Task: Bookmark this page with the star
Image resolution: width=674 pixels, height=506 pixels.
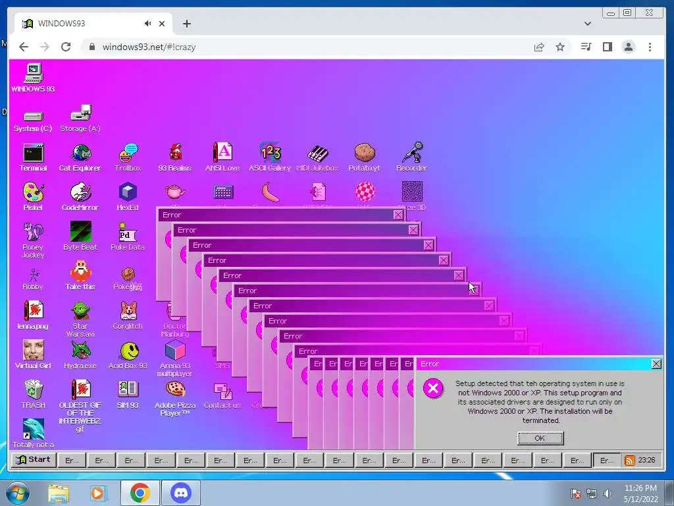Action: (x=559, y=47)
